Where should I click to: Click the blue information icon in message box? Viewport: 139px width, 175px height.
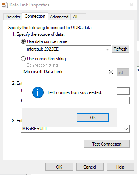click(x=38, y=92)
